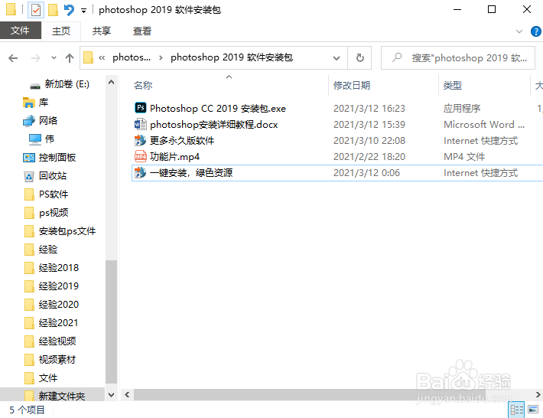Click the shortcut icon of 一键安装，绿色资源

[140, 172]
